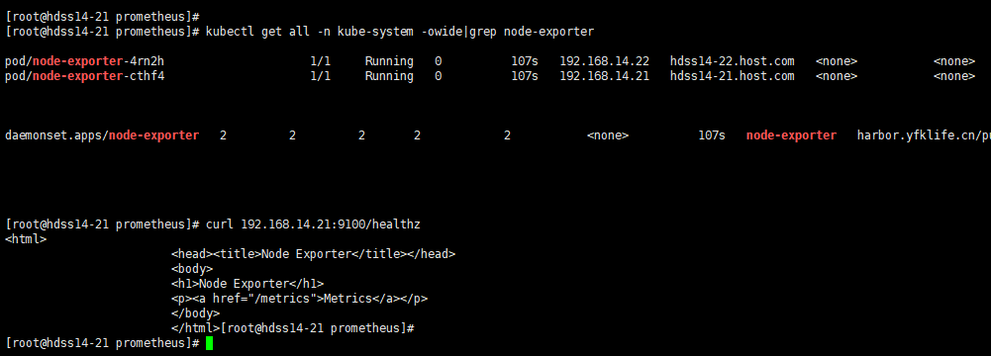
Task: Click the Running status of first pod
Action: click(x=389, y=61)
